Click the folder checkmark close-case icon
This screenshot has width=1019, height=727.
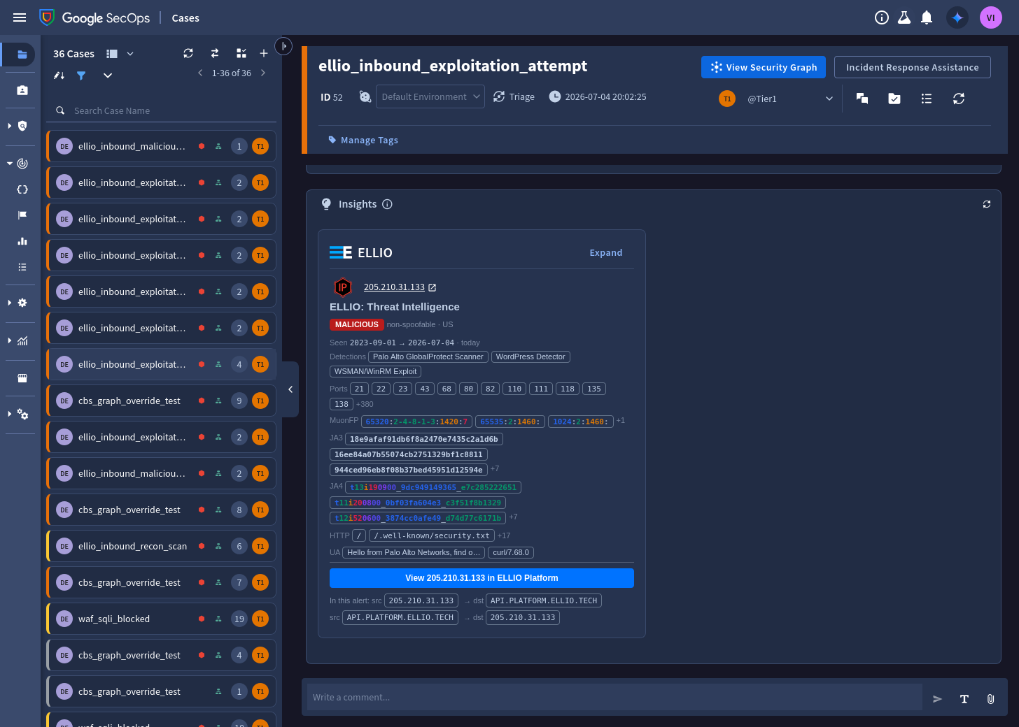tap(894, 99)
